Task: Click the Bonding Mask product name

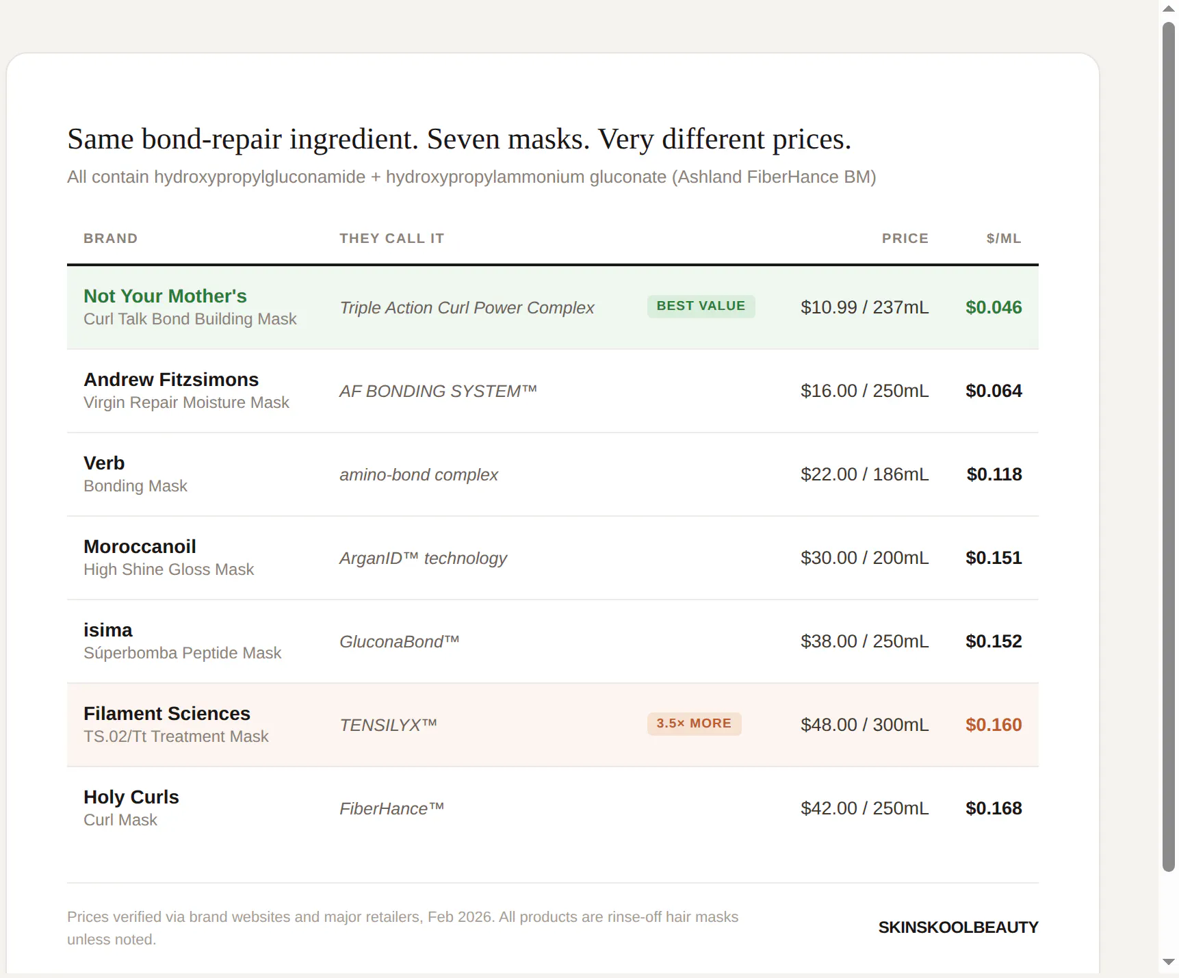Action: 135,486
